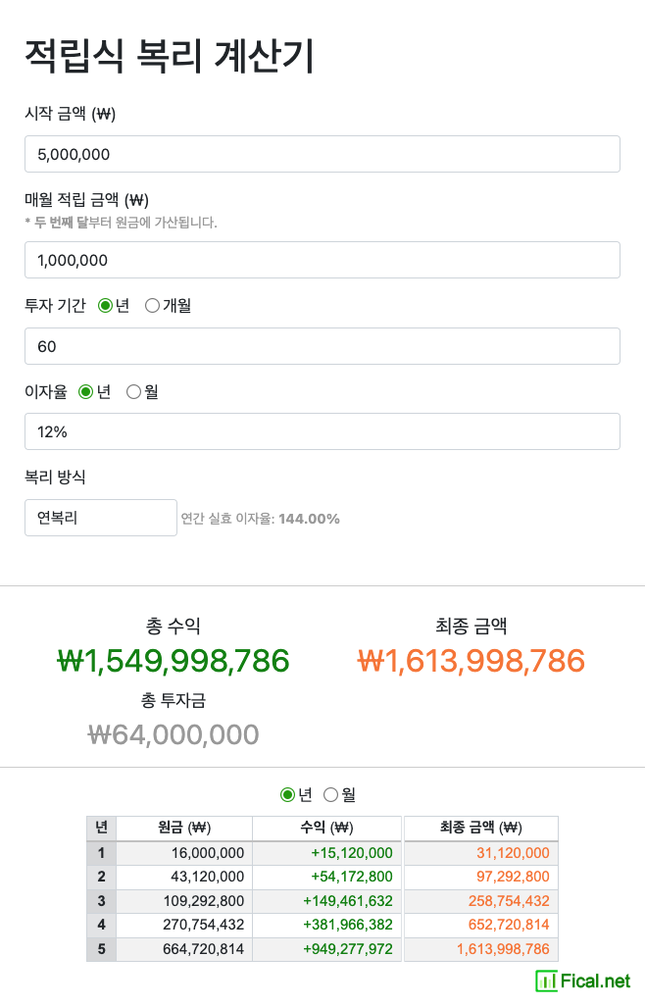Image resolution: width=645 pixels, height=1006 pixels.
Task: Click the 최종 금액 (₩) column header
Action: coord(480,828)
